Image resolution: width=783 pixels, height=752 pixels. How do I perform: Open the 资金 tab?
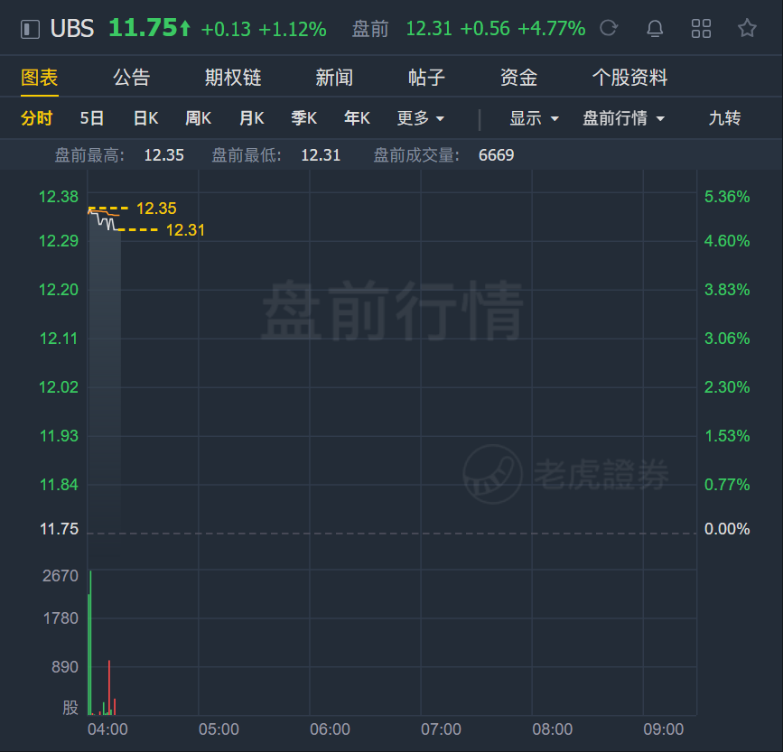coord(518,78)
